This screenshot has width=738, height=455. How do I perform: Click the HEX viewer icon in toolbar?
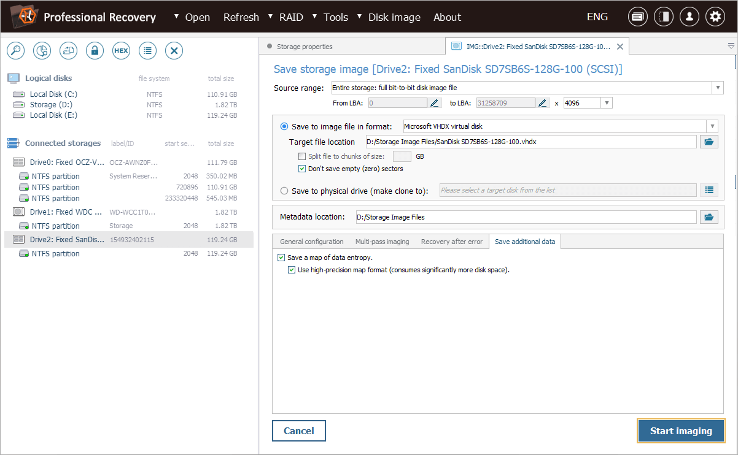[121, 51]
